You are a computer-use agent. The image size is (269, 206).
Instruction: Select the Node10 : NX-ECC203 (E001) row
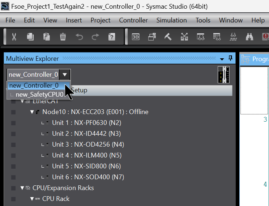tap(95, 112)
